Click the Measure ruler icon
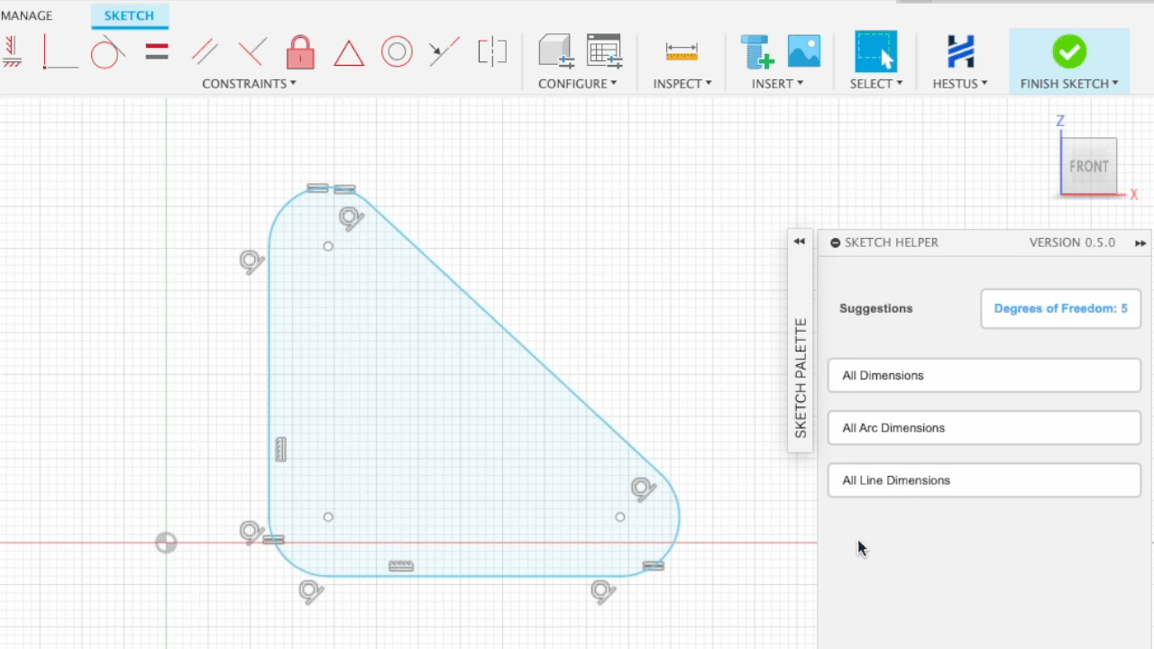The image size is (1154, 649). (682, 52)
